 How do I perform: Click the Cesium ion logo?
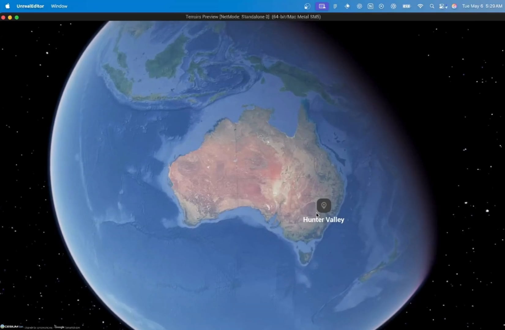[x=12, y=327]
